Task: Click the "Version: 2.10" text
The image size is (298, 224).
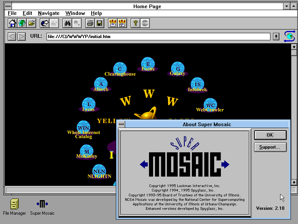Action: tap(270, 208)
